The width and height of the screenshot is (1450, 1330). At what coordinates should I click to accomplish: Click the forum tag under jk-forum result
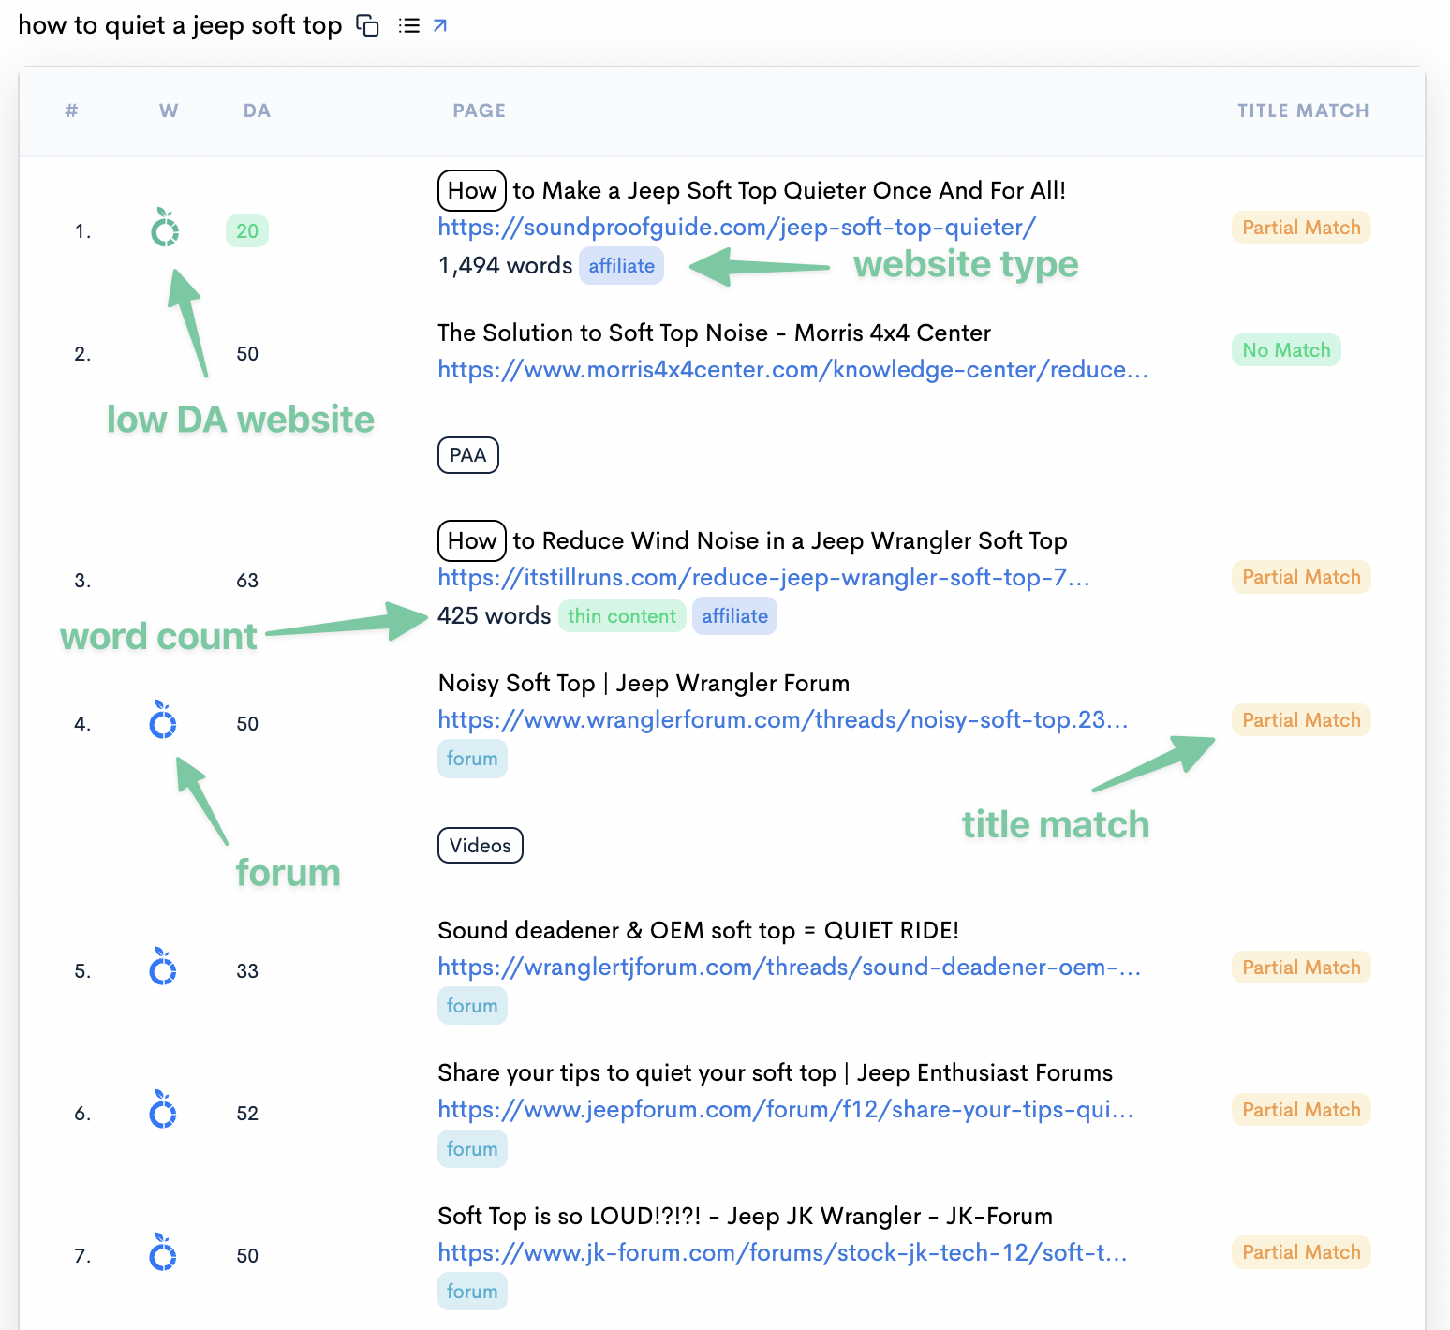(472, 1292)
